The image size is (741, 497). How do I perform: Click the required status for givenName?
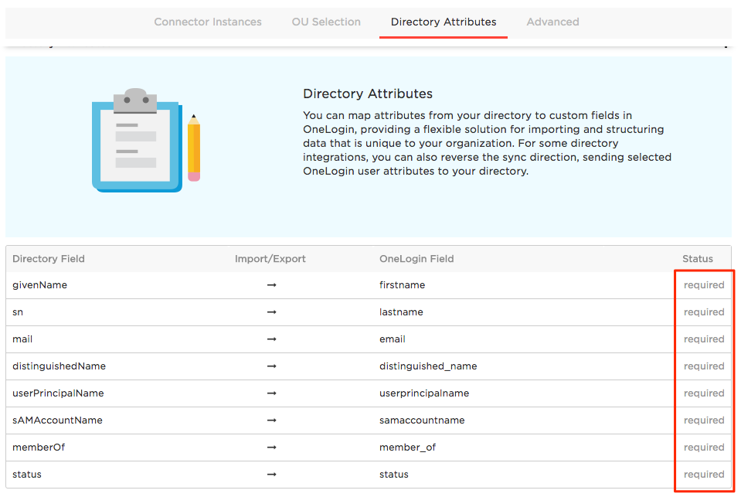click(703, 284)
